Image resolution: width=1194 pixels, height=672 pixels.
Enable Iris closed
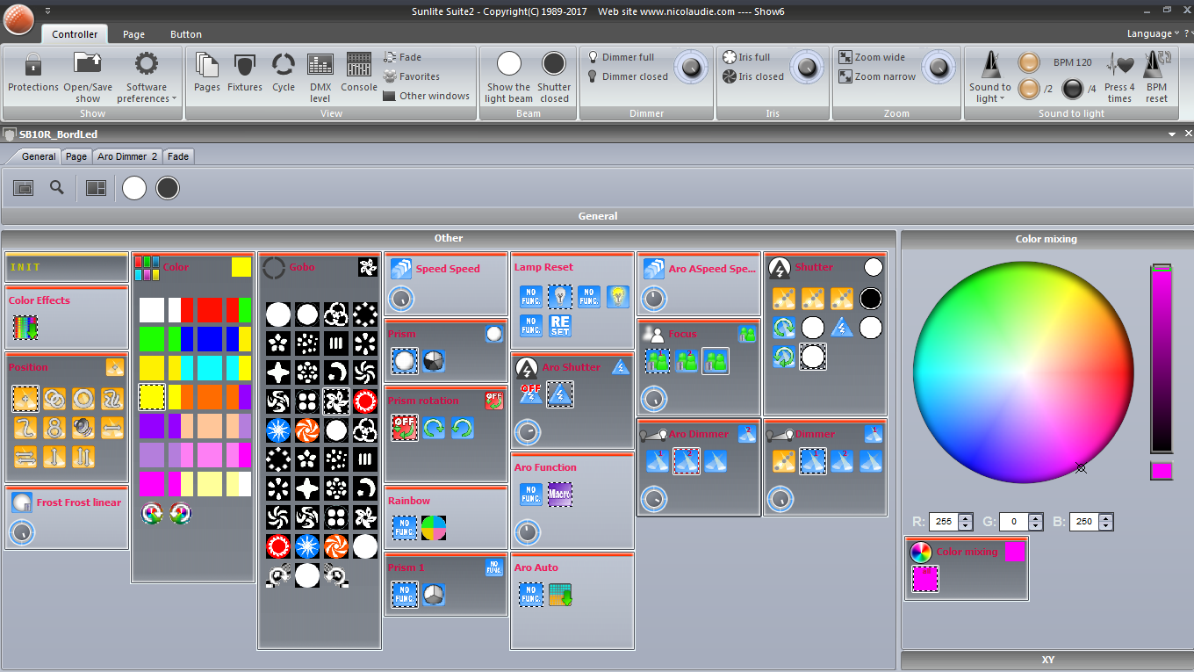pos(752,76)
